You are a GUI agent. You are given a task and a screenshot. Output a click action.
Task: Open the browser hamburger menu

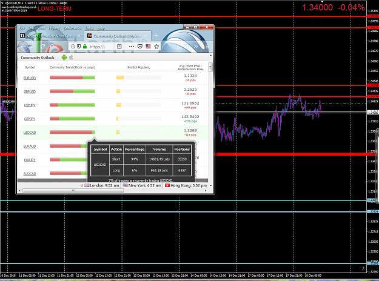tap(207, 47)
